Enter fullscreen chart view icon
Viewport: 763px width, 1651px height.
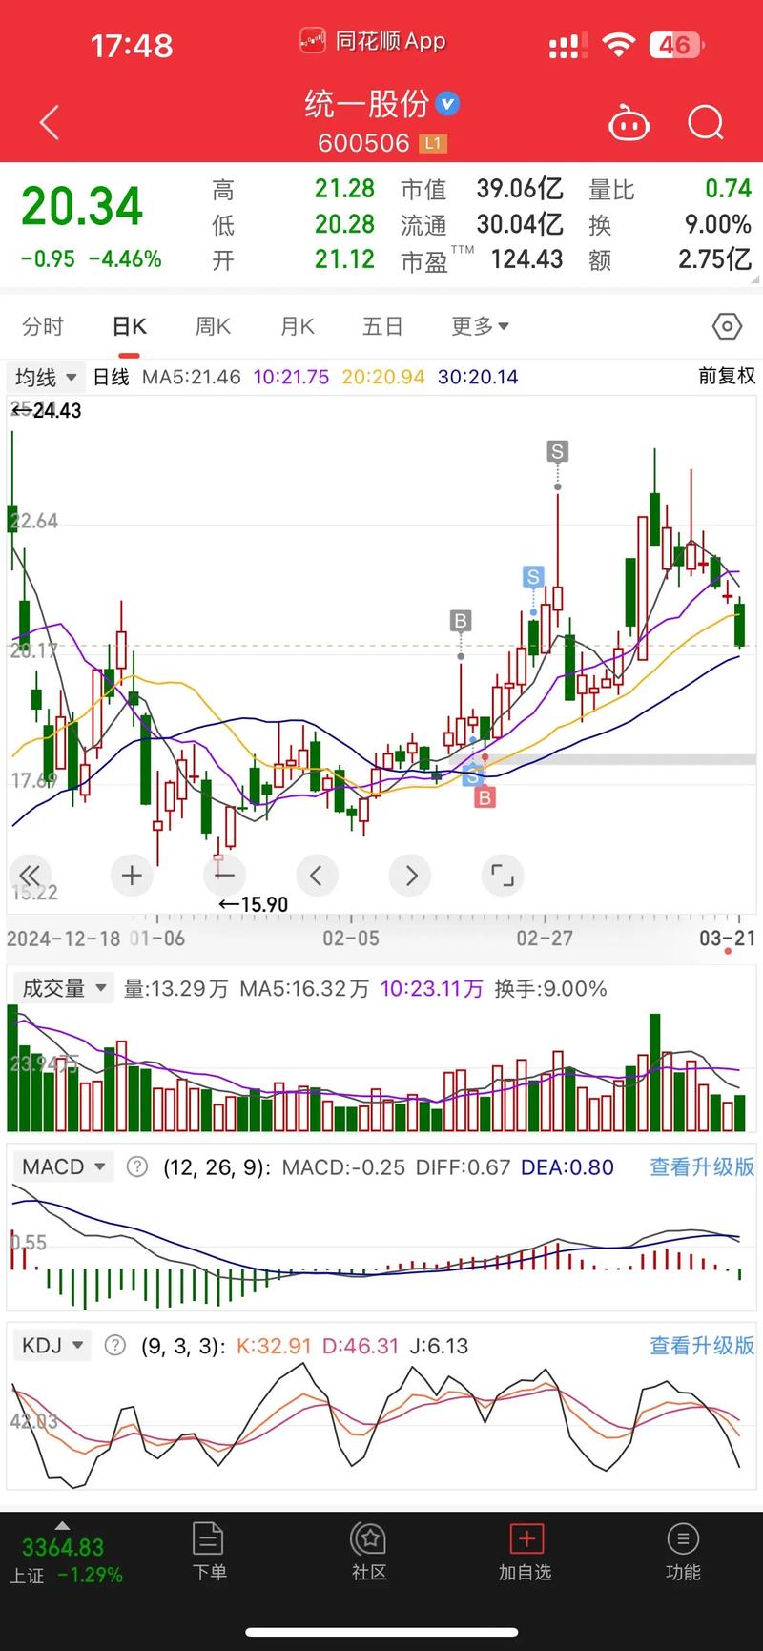point(502,876)
